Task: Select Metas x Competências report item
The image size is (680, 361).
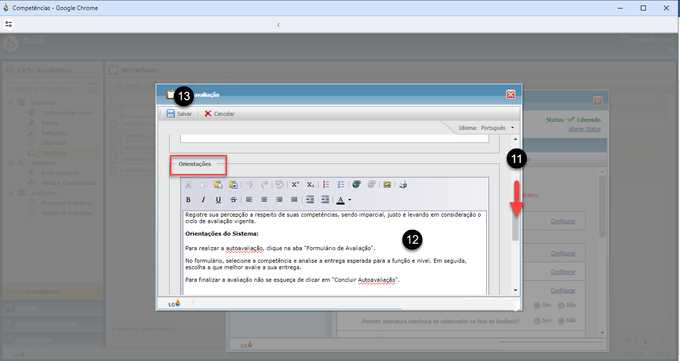Action: click(x=69, y=183)
